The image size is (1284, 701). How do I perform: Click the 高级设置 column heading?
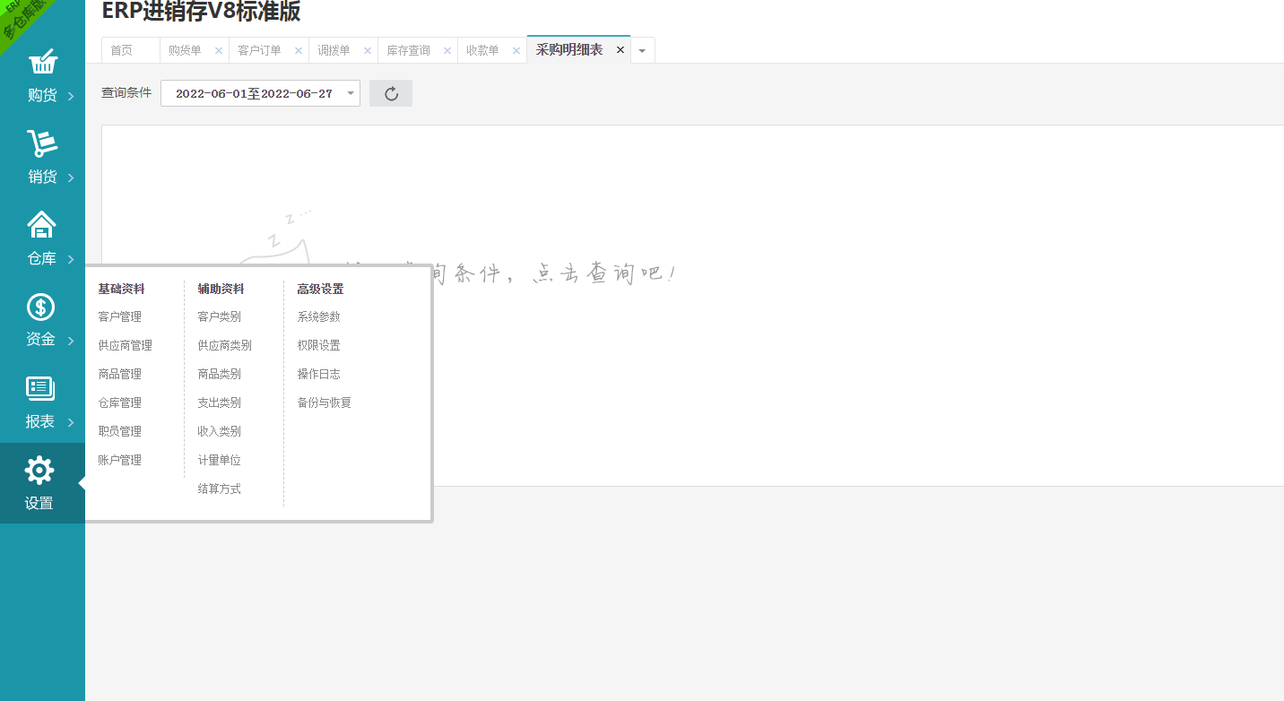tap(321, 289)
